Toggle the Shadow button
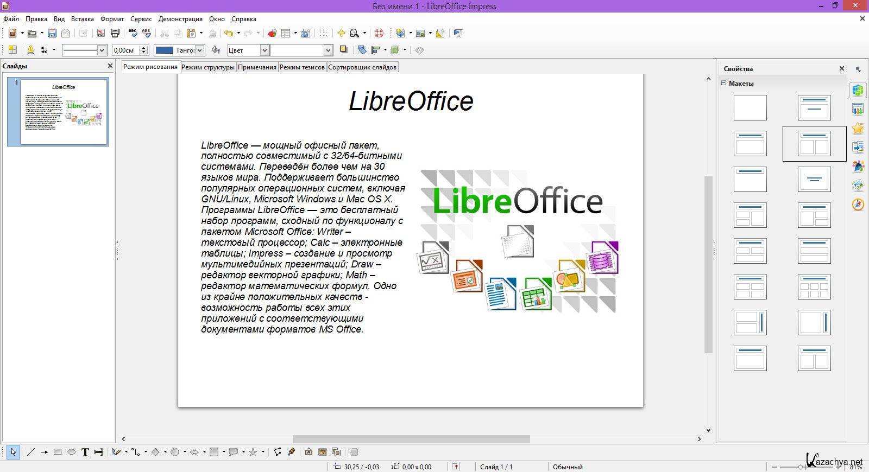 (343, 50)
